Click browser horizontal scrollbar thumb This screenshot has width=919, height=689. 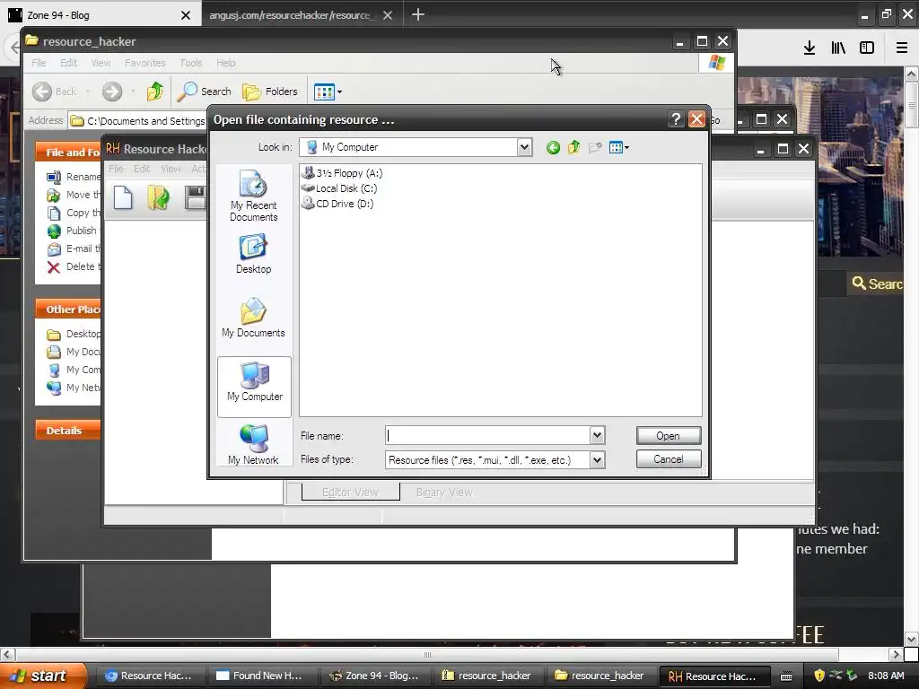point(427,654)
